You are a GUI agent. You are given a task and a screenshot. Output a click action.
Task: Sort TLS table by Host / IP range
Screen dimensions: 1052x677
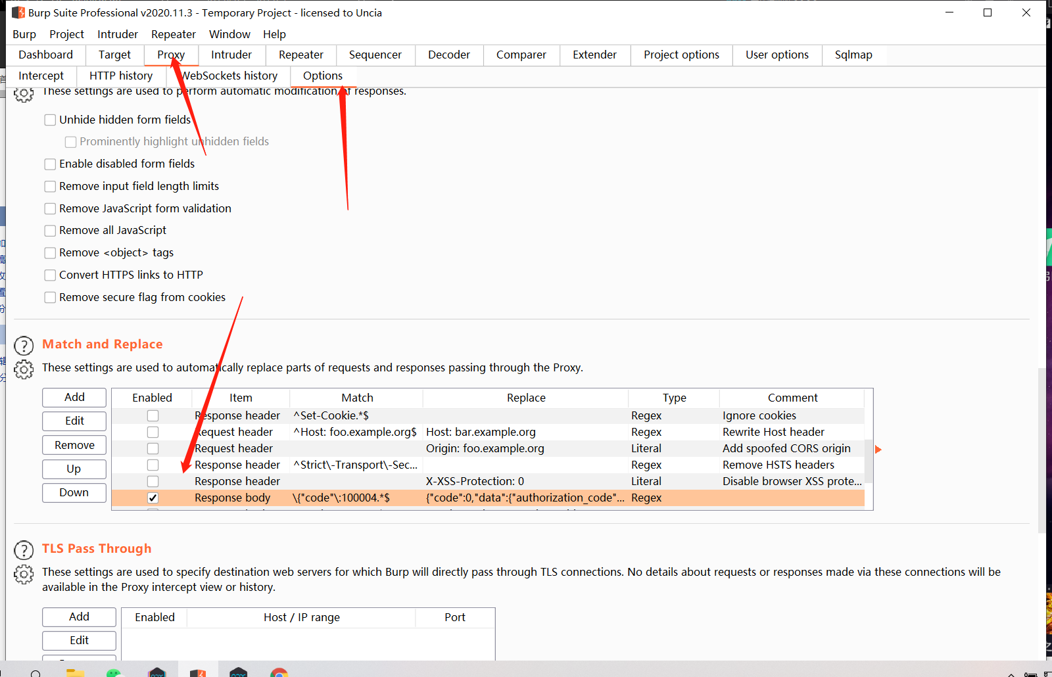tap(302, 617)
